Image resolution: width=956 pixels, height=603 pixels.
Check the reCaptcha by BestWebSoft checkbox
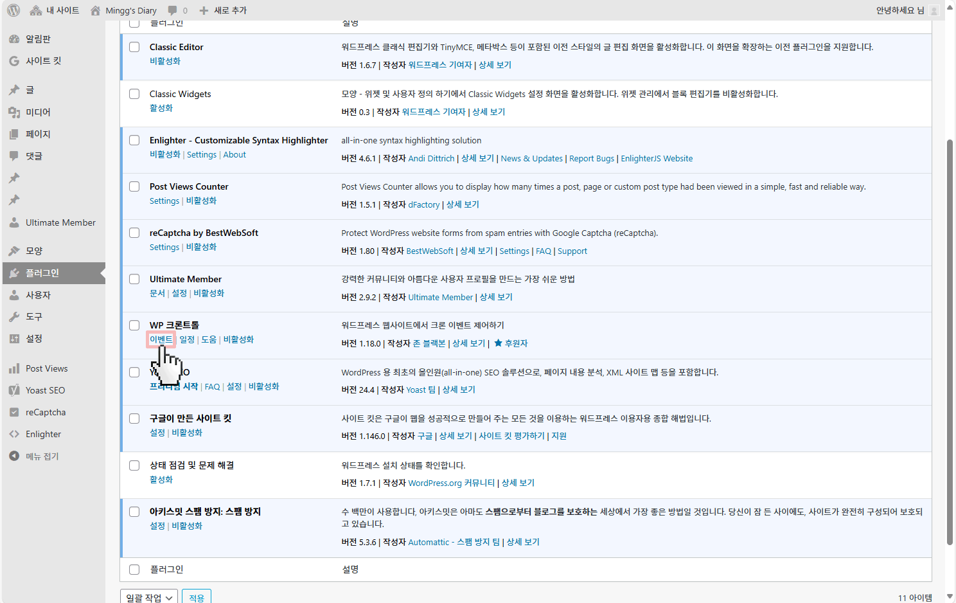134,233
